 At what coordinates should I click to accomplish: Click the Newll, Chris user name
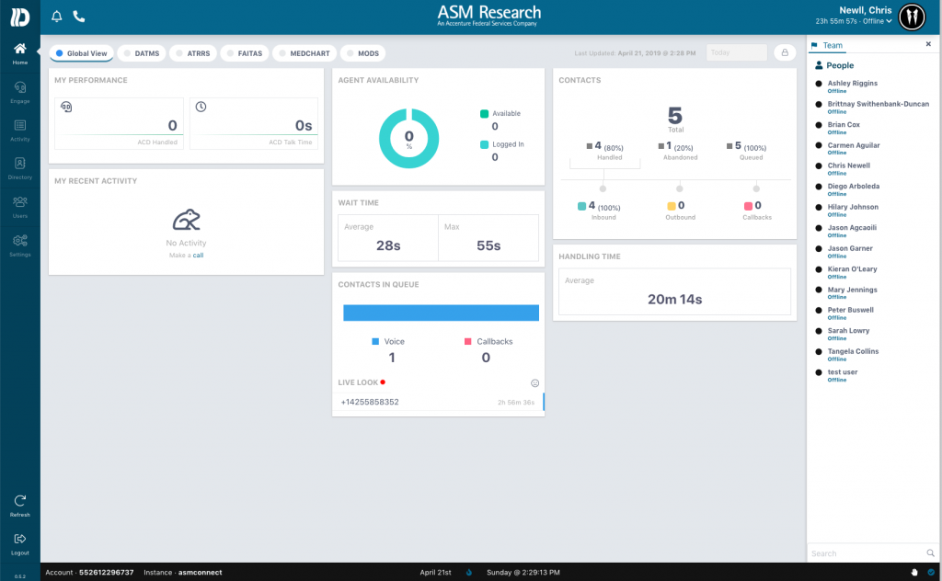coord(865,10)
